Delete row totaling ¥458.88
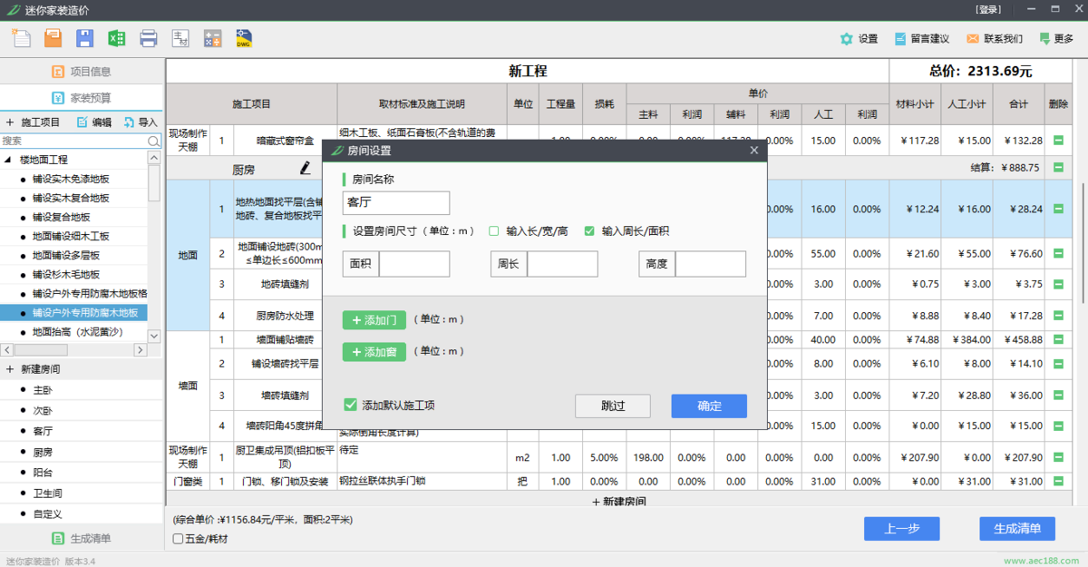The width and height of the screenshot is (1088, 567). (1058, 339)
